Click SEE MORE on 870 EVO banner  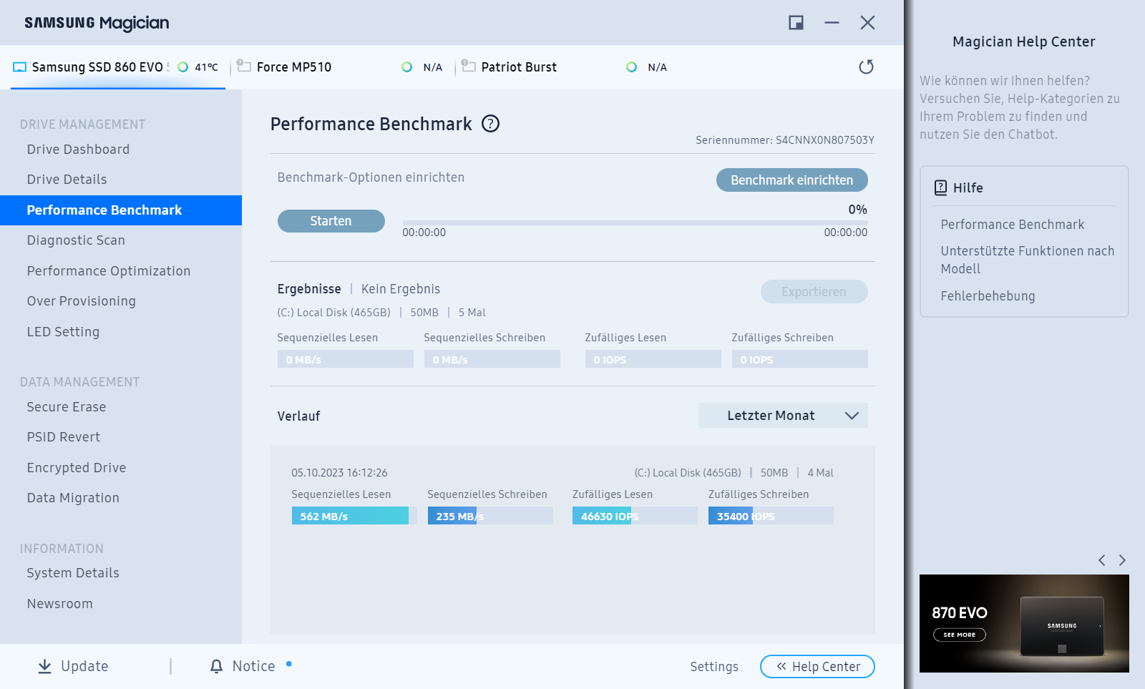coord(960,635)
